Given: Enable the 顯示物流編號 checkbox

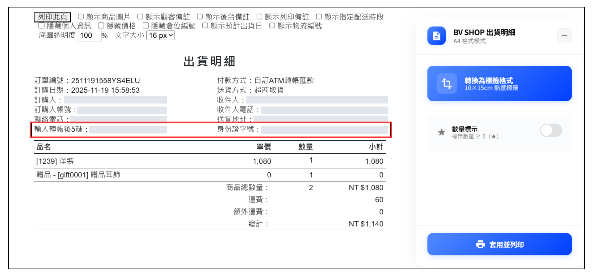Looking at the screenshot, I should [x=272, y=26].
